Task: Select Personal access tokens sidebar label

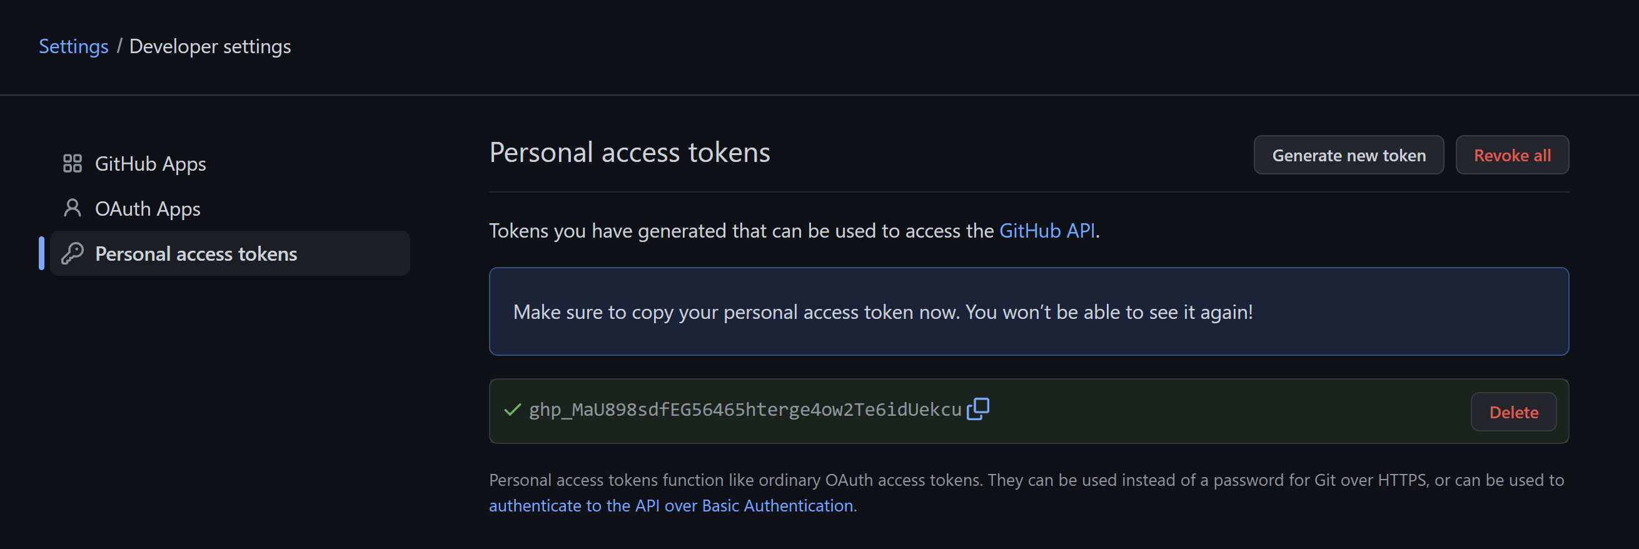Action: tap(196, 254)
